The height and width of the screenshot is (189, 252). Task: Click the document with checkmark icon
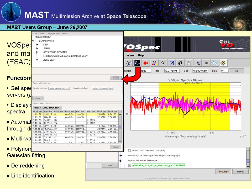coord(198,63)
